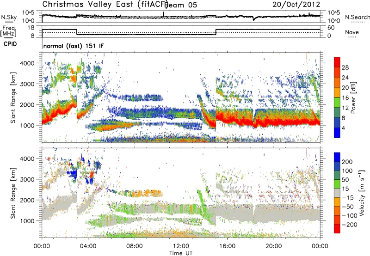Click the '60' Nave axis value
370x256 pixels.
coord(331,28)
